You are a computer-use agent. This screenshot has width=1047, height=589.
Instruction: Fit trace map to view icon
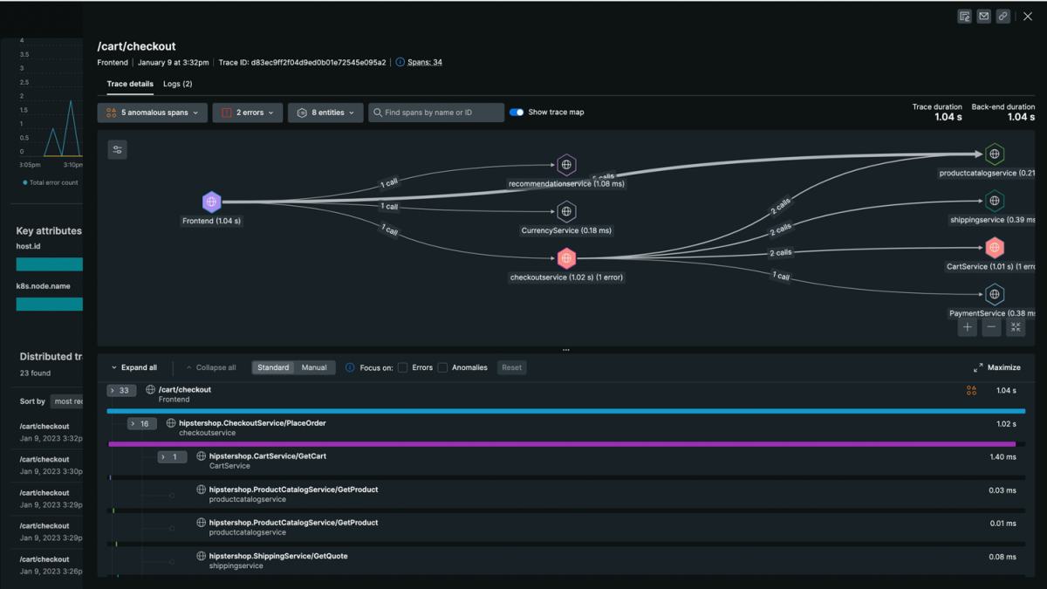1016,327
